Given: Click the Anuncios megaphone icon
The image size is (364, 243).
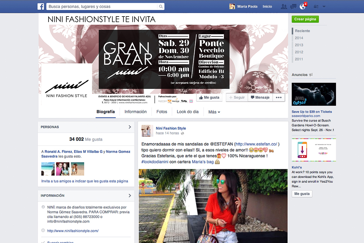Looking at the screenshot, I should pyautogui.click(x=311, y=75).
